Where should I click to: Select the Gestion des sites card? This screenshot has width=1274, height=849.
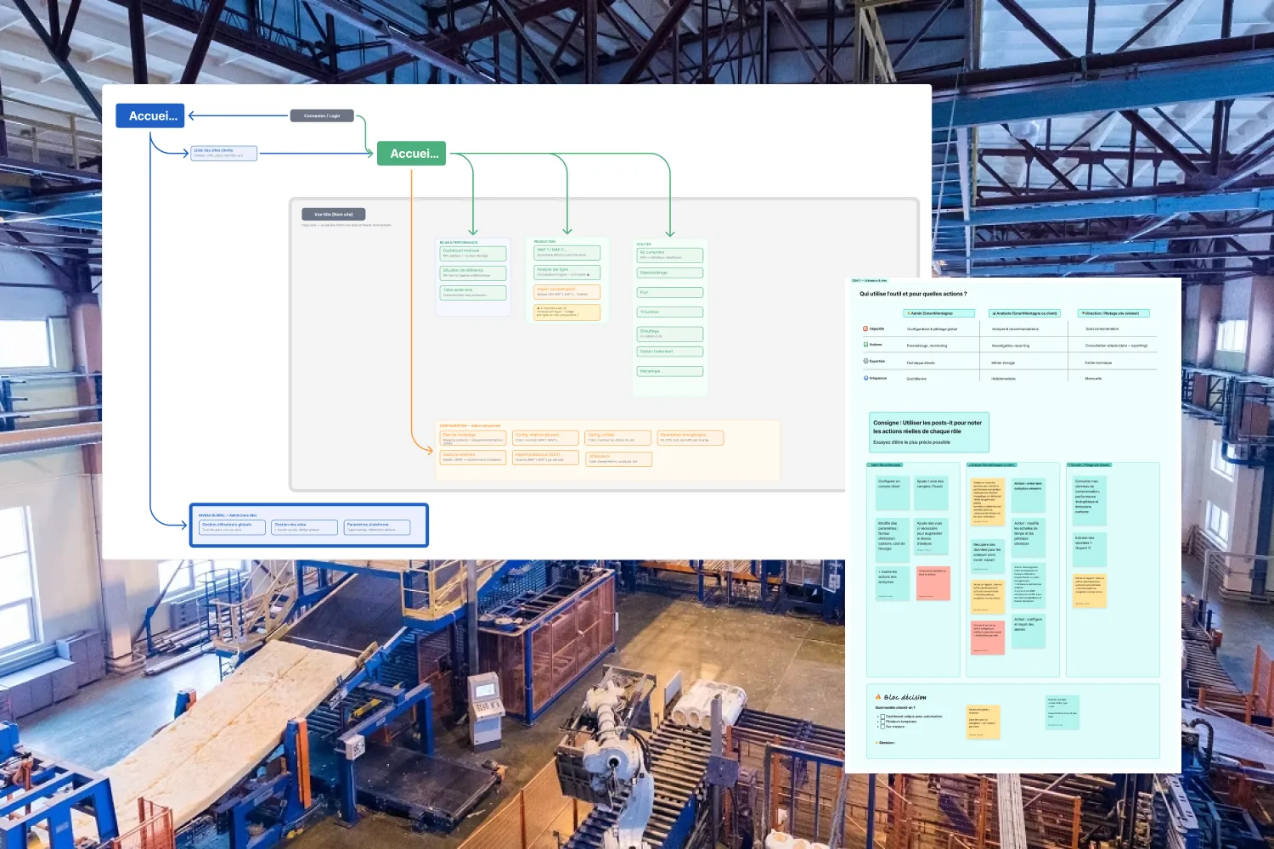[305, 527]
